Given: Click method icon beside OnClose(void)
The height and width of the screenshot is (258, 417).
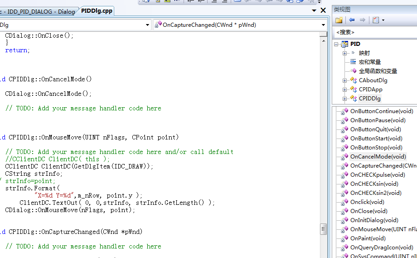Looking at the screenshot, I should pos(344,211).
